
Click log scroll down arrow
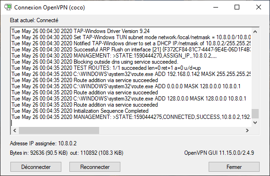coord(255,123)
